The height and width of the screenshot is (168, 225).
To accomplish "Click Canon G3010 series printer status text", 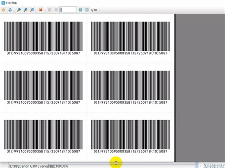I will [29, 166].
